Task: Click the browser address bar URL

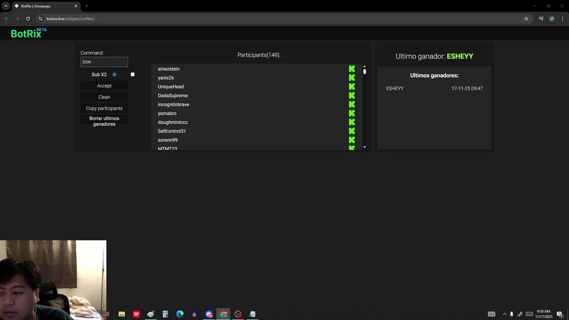Action: (x=70, y=19)
